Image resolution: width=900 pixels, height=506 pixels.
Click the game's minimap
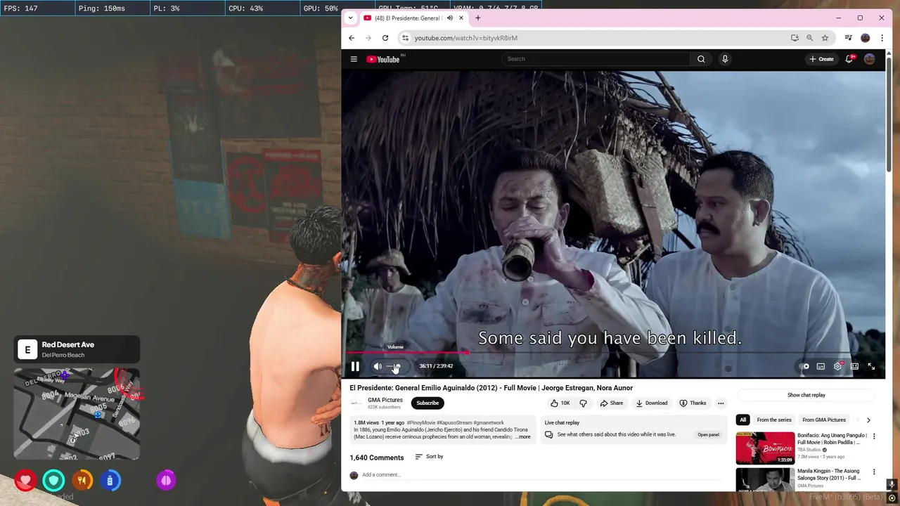[77, 413]
